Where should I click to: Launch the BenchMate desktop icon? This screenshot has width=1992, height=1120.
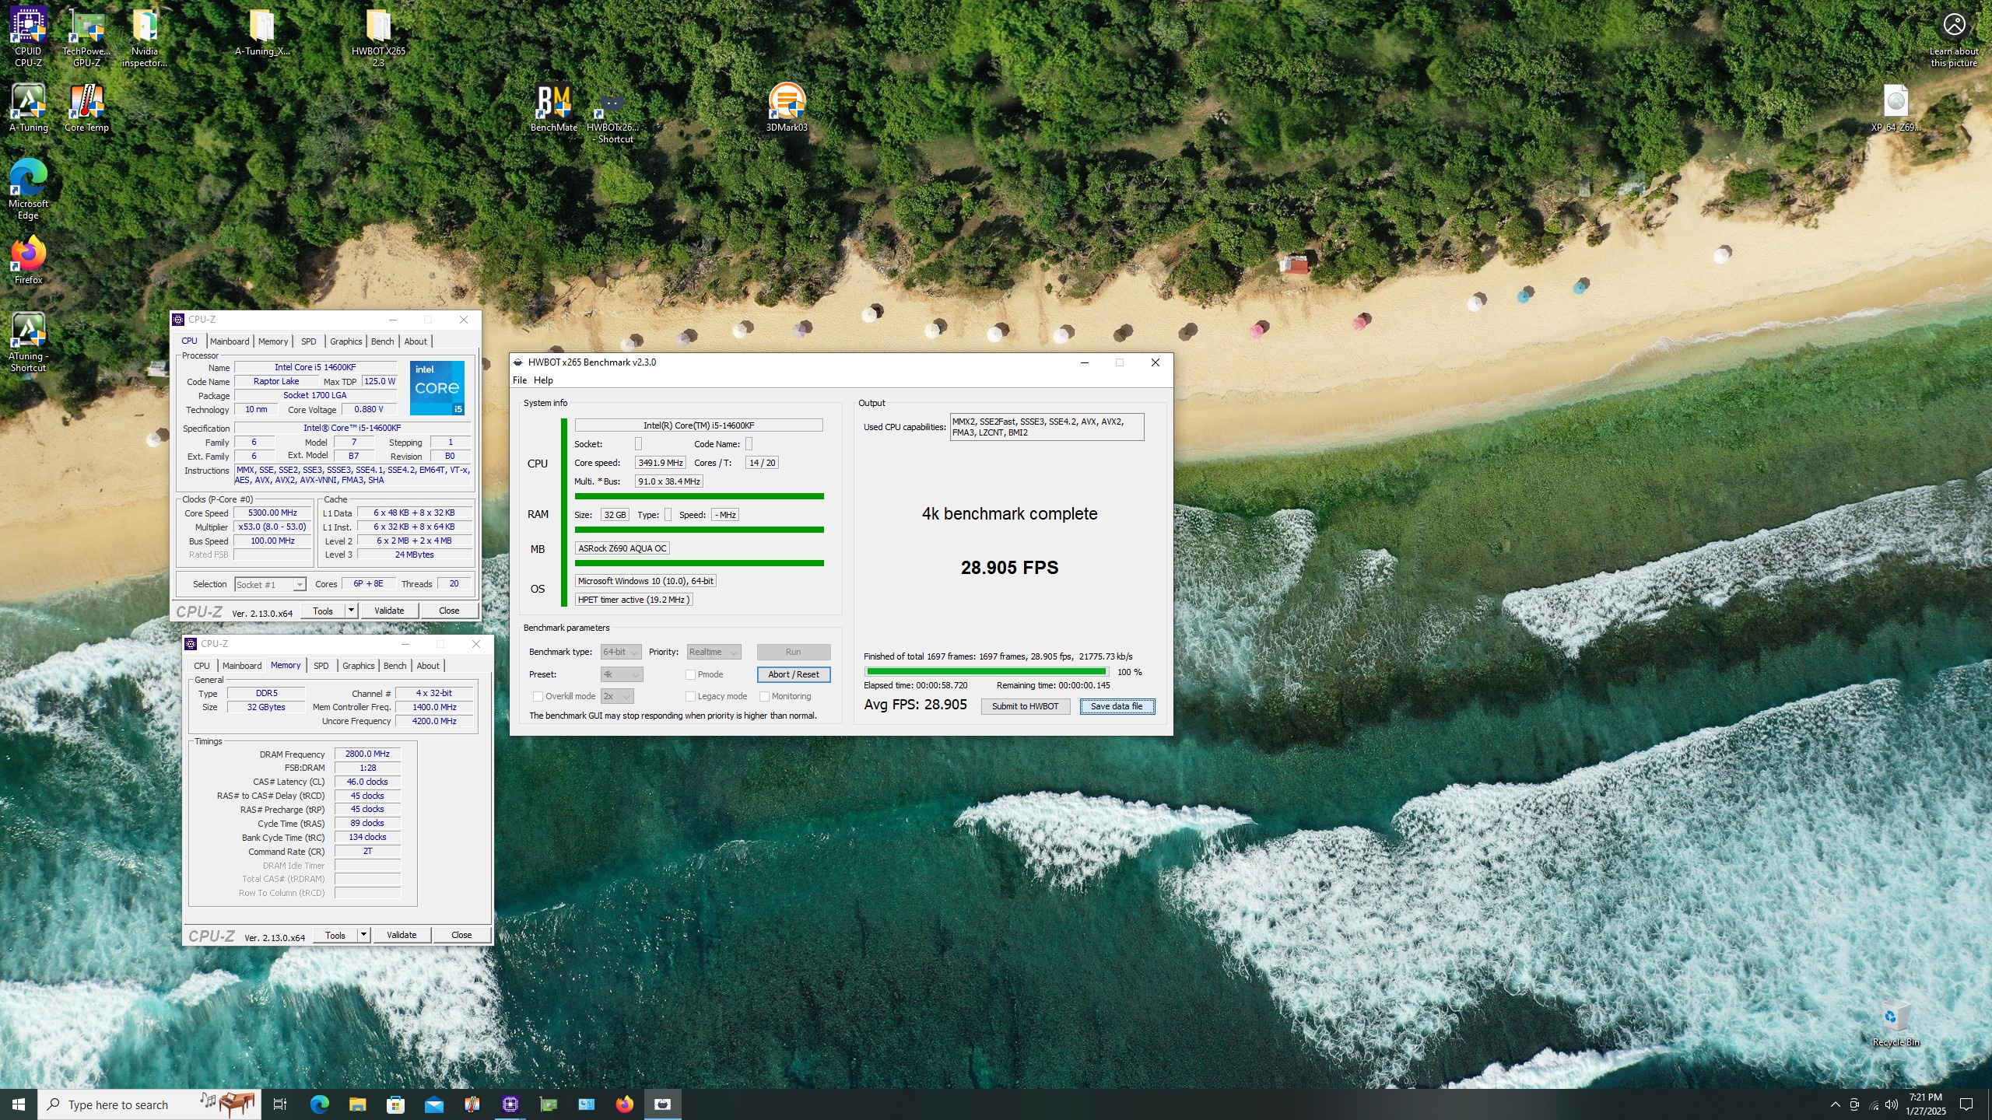[x=554, y=107]
